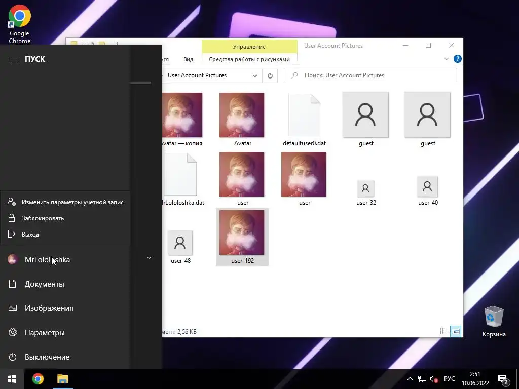The image size is (519, 389).
Task: Click the Документы page icon
Action: (x=13, y=284)
